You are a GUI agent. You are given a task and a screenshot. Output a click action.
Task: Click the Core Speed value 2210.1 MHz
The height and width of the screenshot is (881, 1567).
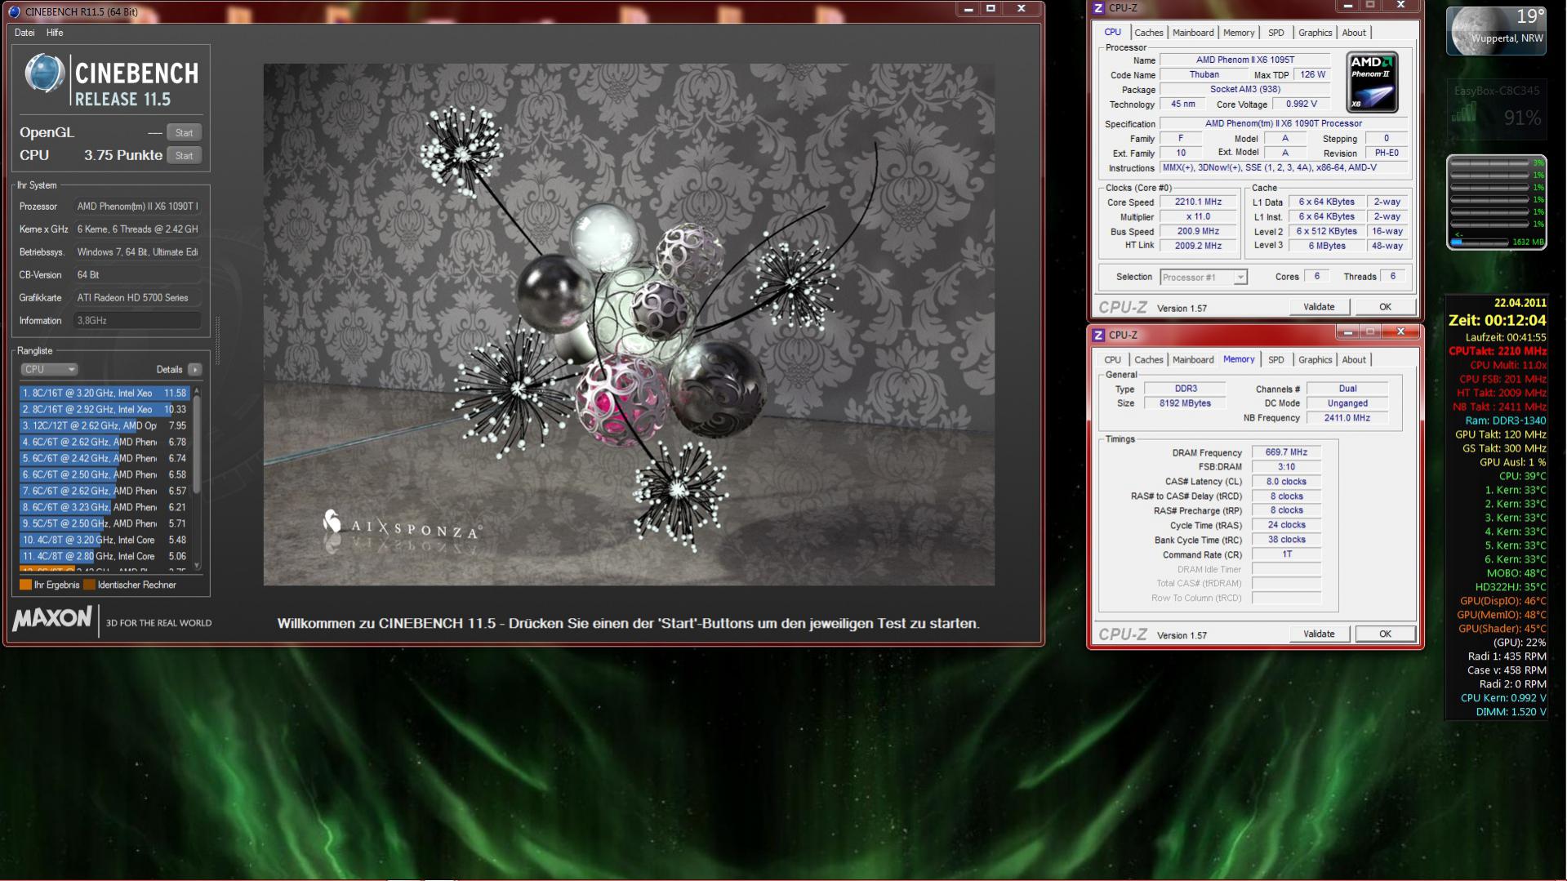pos(1198,202)
